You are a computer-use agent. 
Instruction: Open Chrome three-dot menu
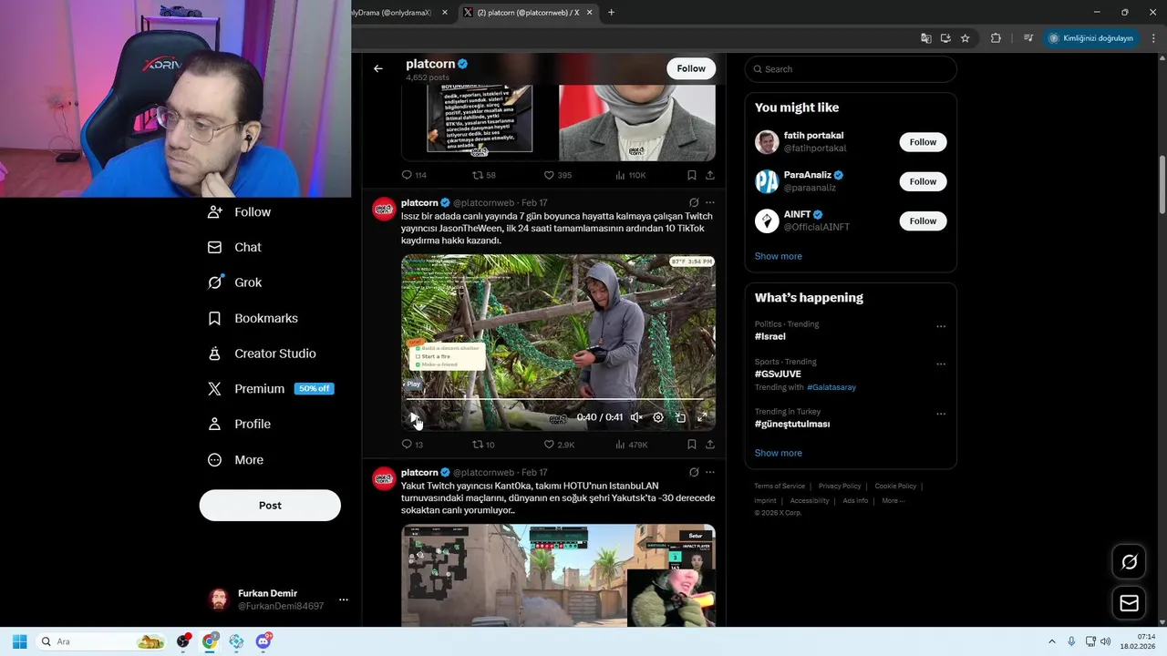(1153, 38)
